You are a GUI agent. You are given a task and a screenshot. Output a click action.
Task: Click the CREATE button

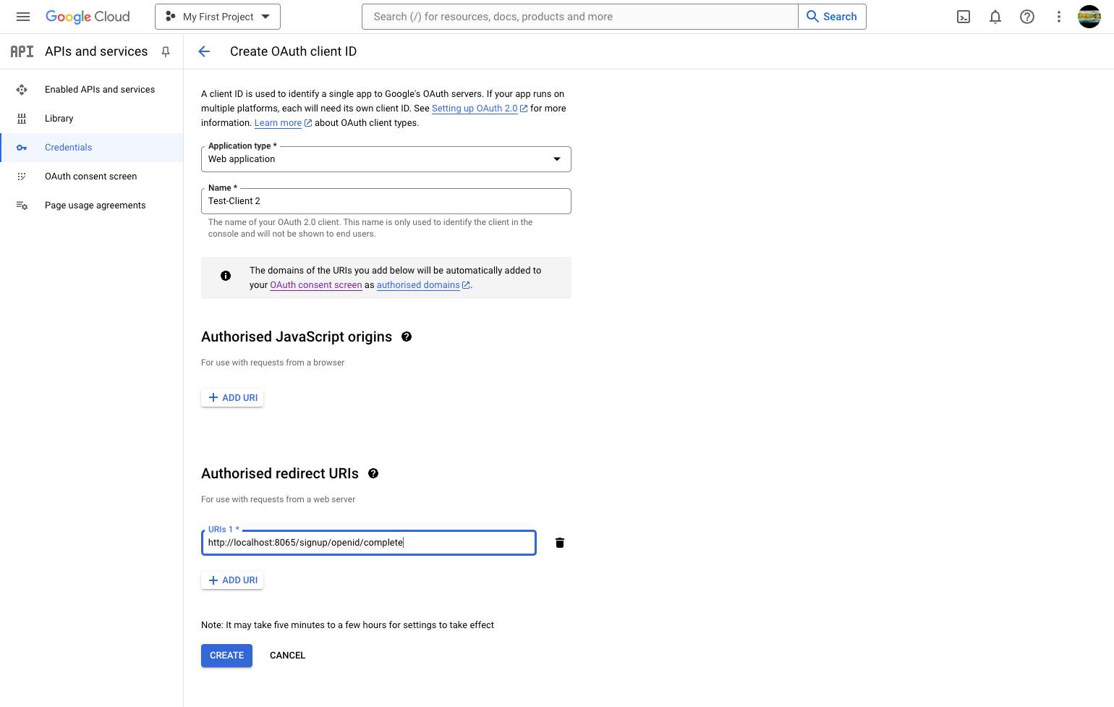click(226, 656)
